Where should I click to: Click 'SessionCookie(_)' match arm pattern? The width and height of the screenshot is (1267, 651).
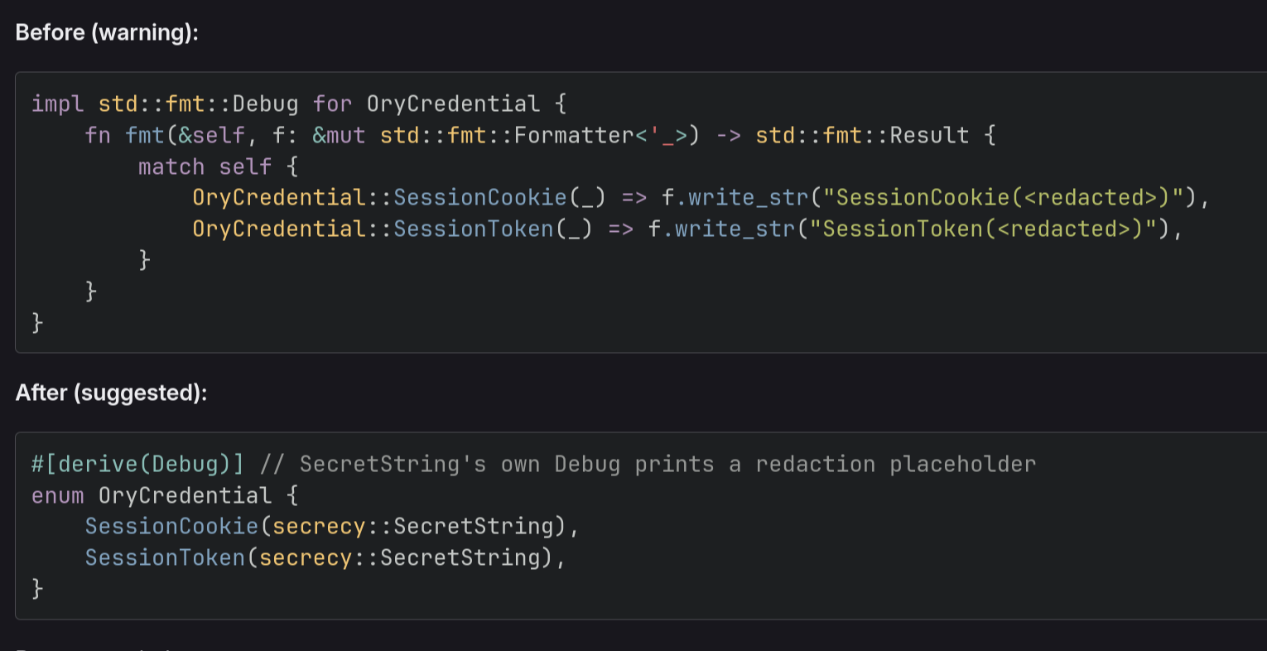500,197
